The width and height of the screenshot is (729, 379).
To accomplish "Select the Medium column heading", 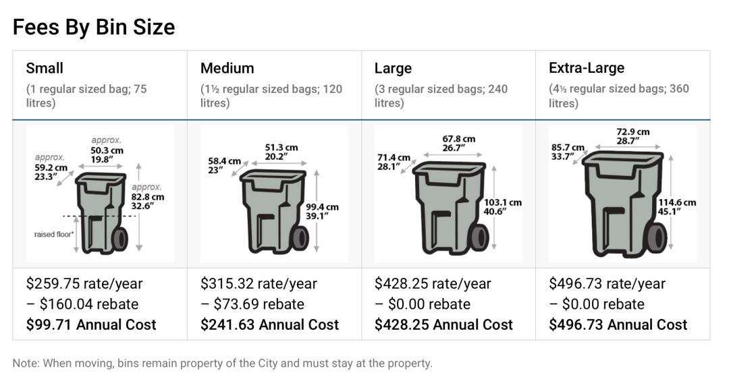I will click(227, 68).
